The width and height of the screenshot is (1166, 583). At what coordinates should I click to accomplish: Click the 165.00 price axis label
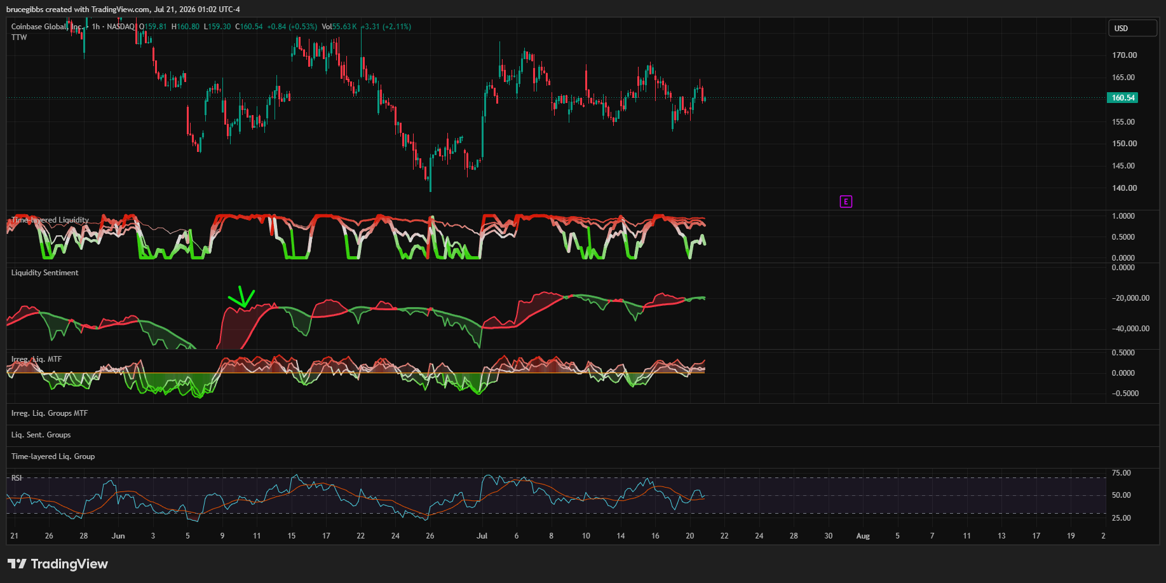pos(1123,78)
